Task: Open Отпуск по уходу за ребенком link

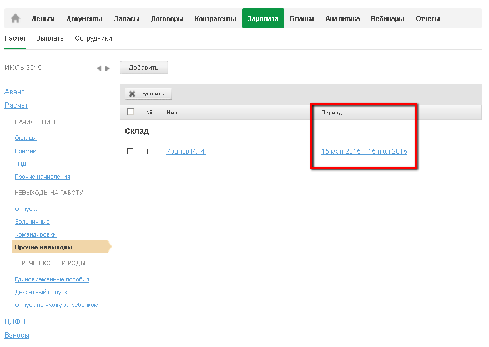Action: point(57,305)
